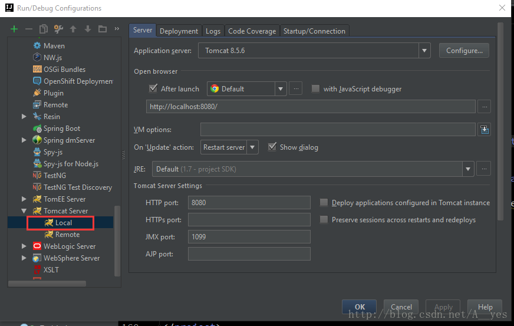The image size is (514, 326).
Task: Click the Apply button
Action: tap(443, 307)
